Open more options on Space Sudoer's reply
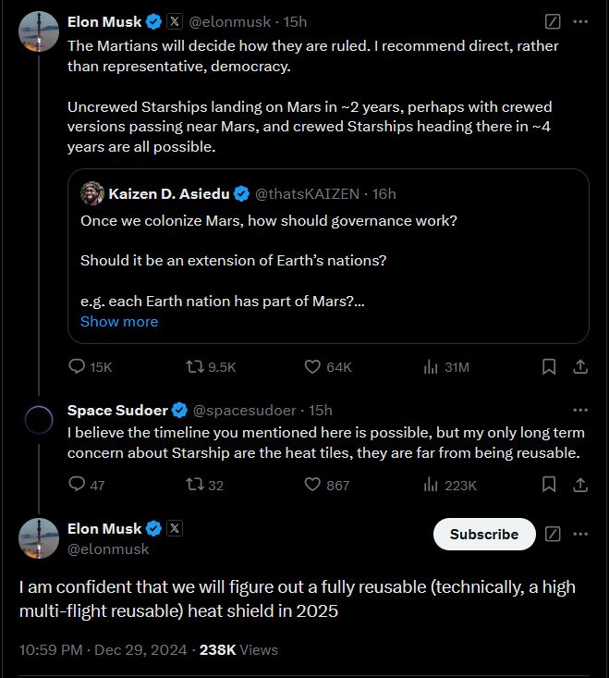 click(580, 410)
